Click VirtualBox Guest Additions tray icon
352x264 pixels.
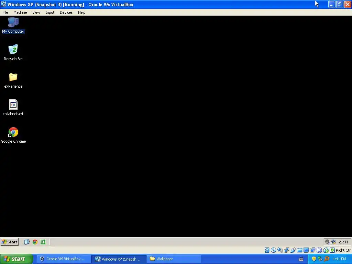[333, 242]
